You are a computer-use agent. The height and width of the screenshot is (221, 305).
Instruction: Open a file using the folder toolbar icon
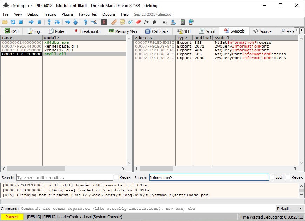tap(5, 22)
